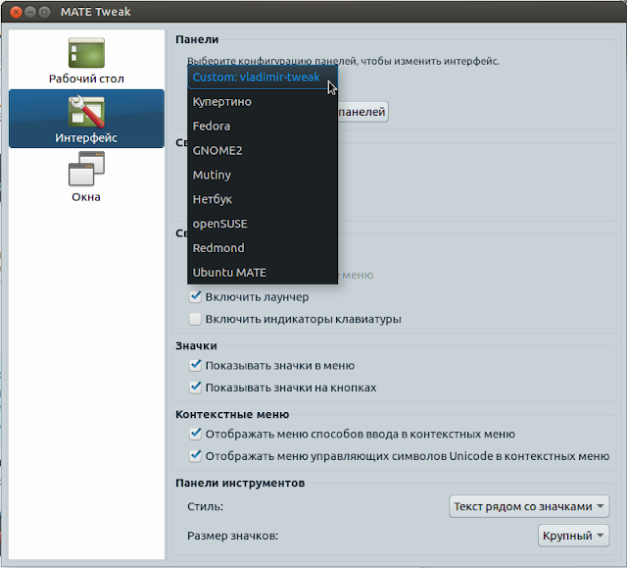
Task: Minimize the MATE Tweak window
Action: point(30,12)
